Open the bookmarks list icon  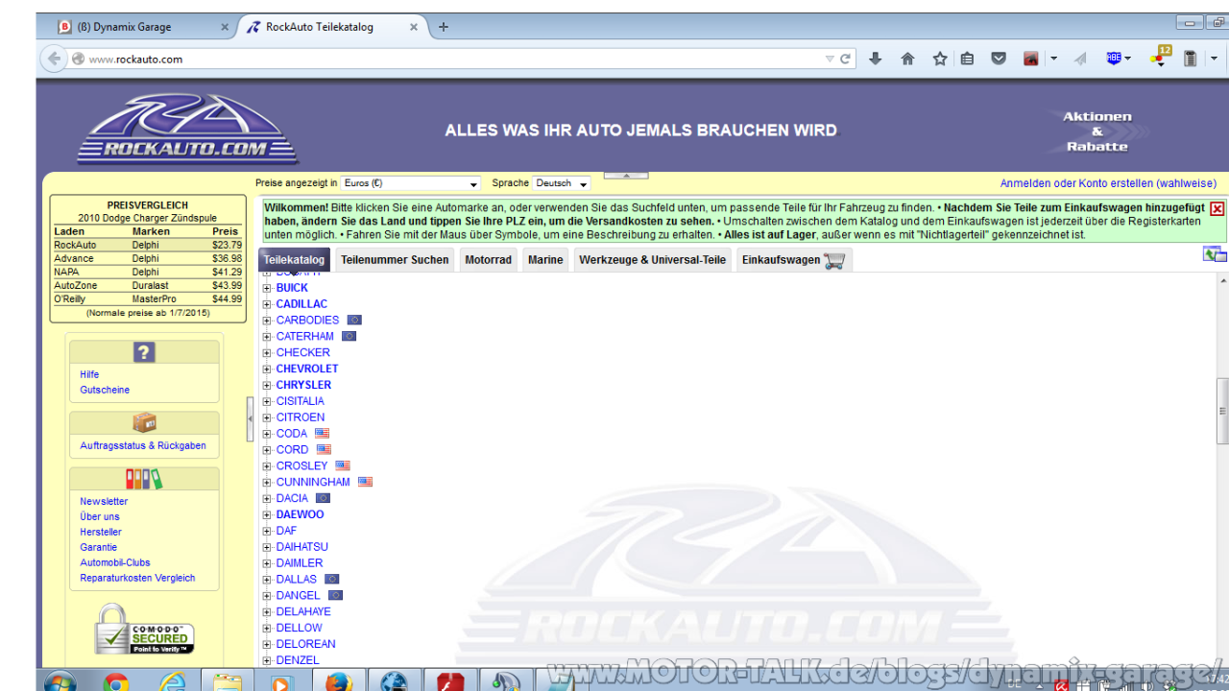[967, 59]
